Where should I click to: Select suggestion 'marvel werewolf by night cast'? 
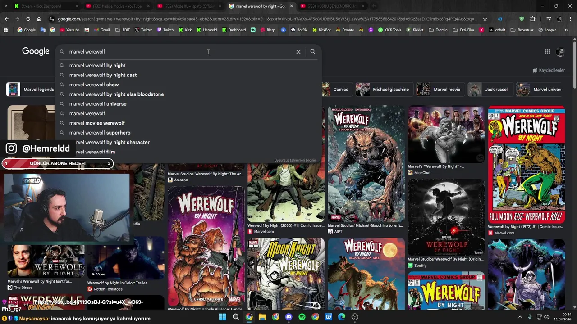pyautogui.click(x=188, y=75)
